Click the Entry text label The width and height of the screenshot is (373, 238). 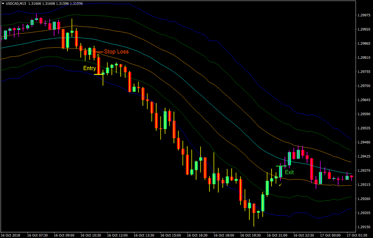click(89, 68)
